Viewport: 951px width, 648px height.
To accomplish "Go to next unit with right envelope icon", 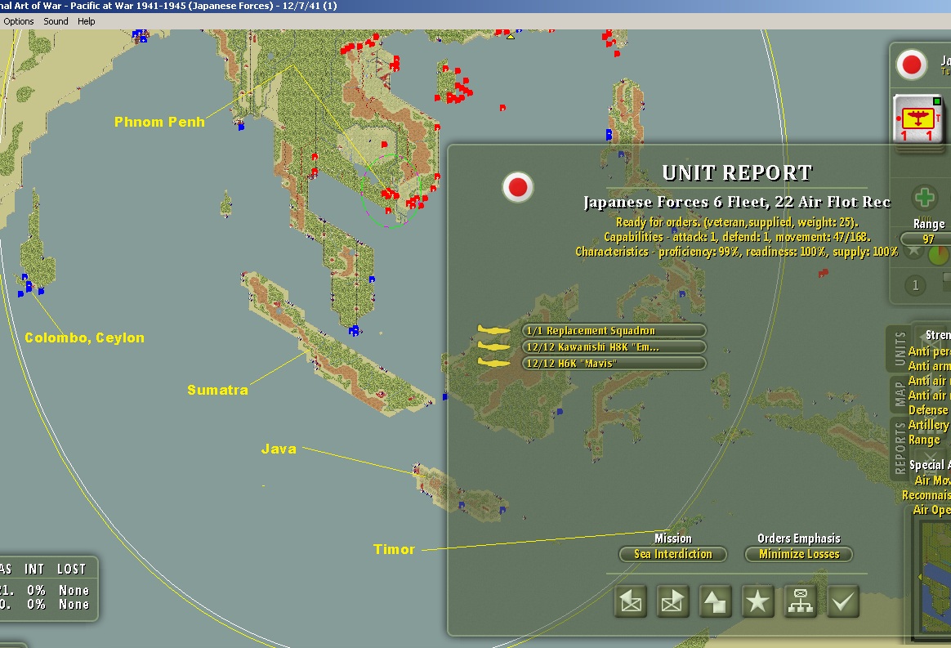I will click(x=672, y=601).
